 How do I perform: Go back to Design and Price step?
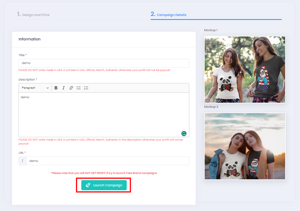click(x=33, y=15)
